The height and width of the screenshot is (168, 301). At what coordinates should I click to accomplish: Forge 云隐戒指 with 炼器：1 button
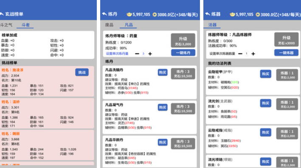tap(287, 133)
